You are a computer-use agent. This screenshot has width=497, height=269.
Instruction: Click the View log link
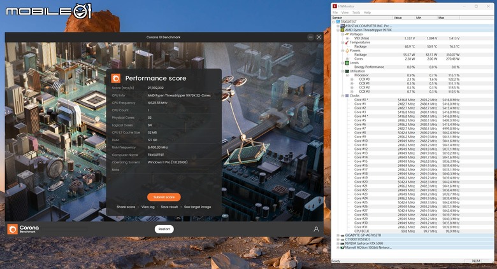click(148, 207)
